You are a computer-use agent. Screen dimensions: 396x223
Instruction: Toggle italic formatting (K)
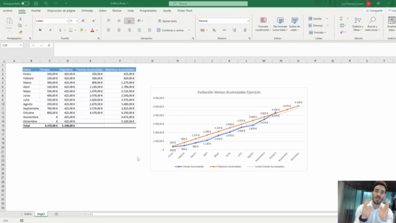pyautogui.click(x=50, y=30)
